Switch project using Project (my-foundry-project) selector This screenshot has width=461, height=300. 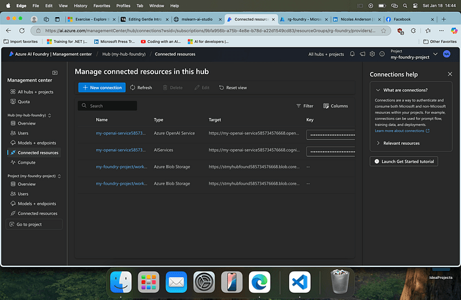tap(34, 176)
